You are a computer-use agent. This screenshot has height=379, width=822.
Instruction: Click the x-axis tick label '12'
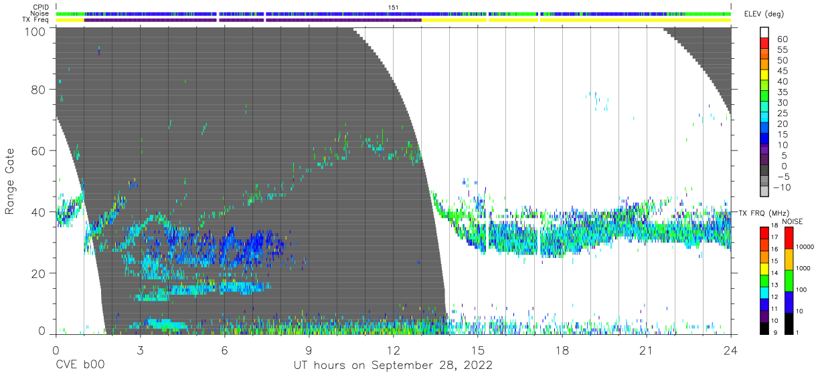[x=394, y=350]
